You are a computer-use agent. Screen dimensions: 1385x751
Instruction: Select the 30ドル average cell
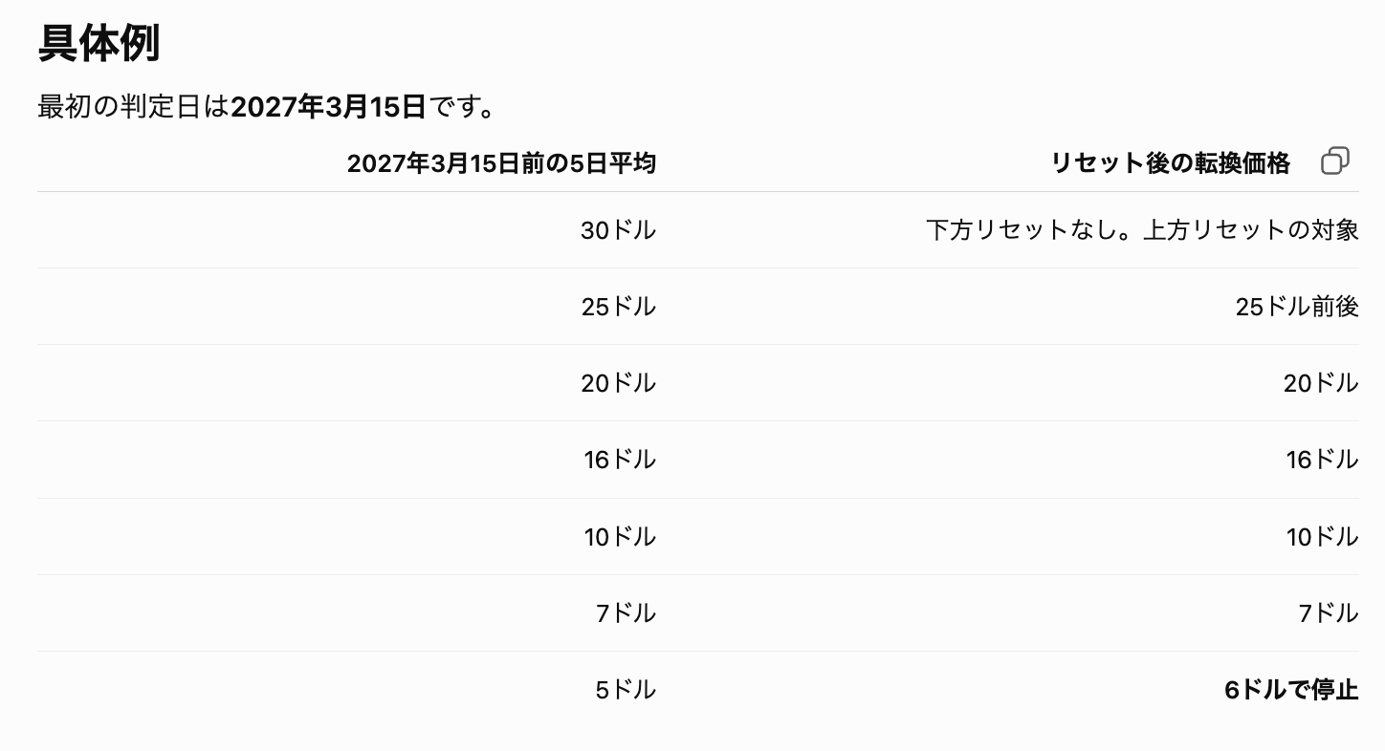click(x=618, y=230)
